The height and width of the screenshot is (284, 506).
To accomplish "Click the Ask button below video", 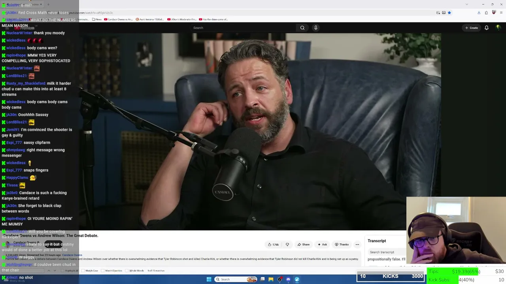I will tap(323, 245).
